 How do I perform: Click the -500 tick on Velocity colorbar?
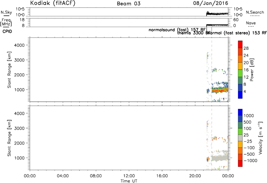[249, 154]
